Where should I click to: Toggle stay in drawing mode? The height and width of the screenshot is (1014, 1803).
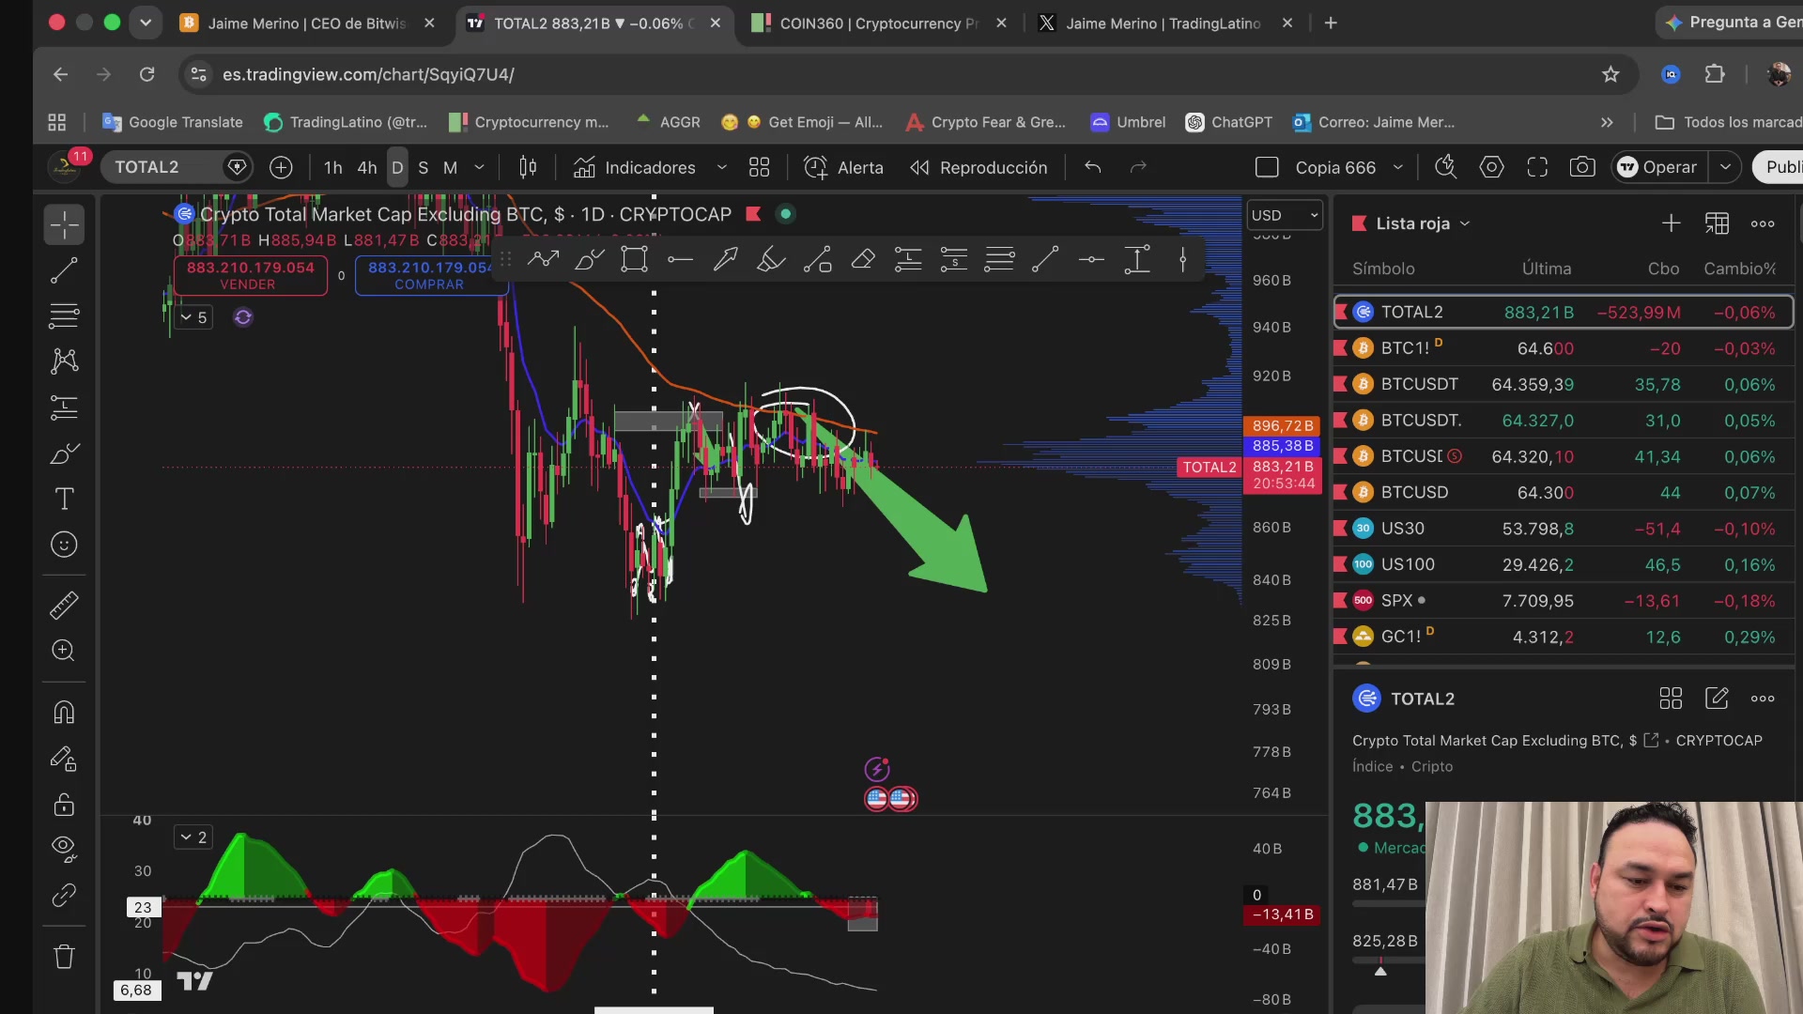[x=64, y=758]
